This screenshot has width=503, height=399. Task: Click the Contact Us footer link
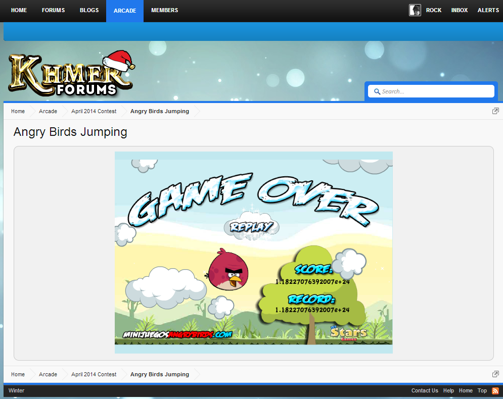(x=425, y=390)
